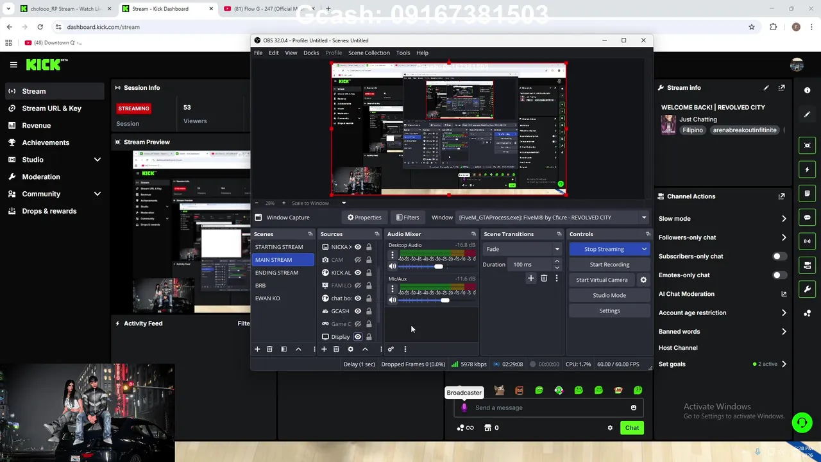Open chat settings gear beside Chat button
The height and width of the screenshot is (462, 821).
click(x=610, y=428)
